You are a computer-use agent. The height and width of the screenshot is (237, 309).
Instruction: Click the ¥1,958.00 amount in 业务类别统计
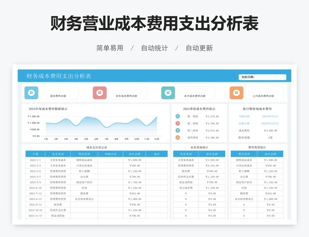pos(212,160)
